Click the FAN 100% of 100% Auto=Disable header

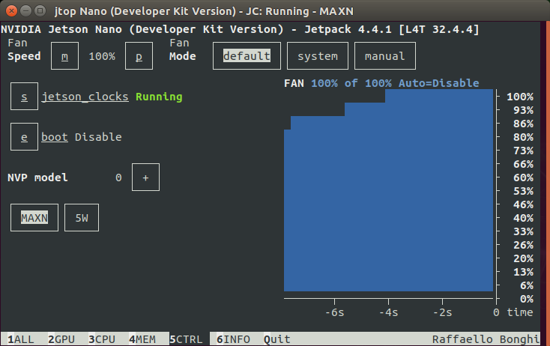[381, 83]
